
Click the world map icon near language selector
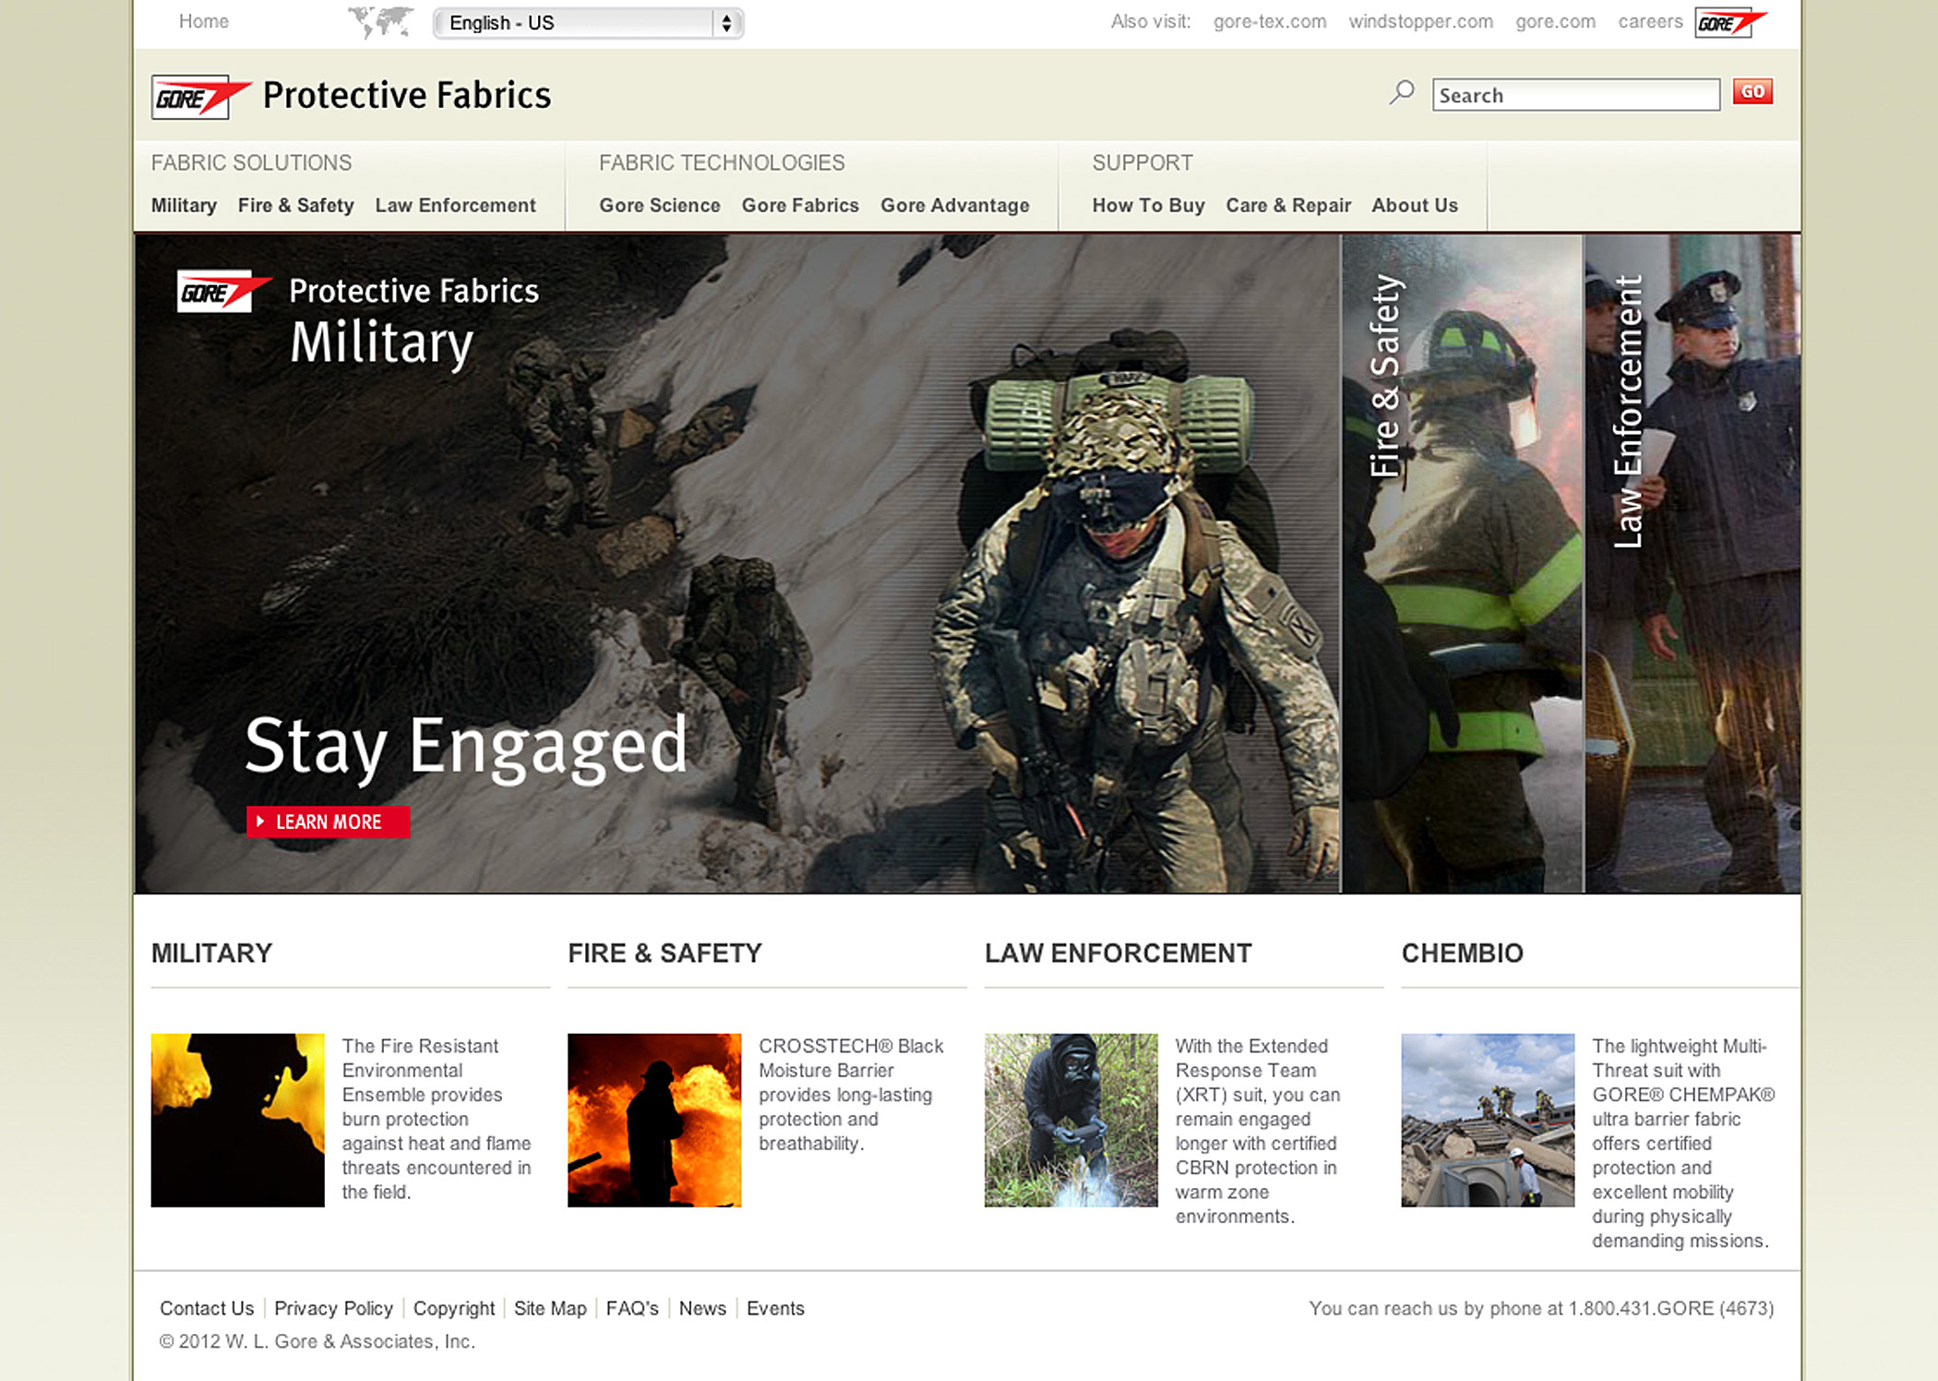tap(381, 21)
